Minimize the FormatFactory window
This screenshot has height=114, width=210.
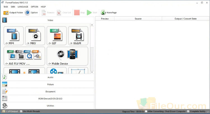(x=197, y=3)
